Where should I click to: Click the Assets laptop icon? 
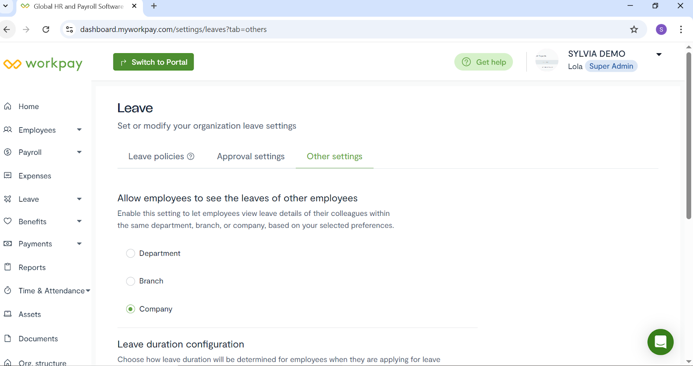pos(8,314)
